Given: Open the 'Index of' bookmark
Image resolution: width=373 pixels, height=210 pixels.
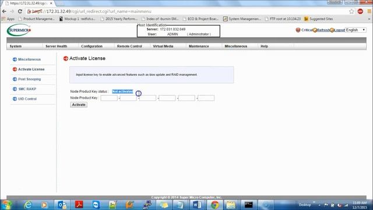Looking at the screenshot, I should tap(160, 19).
